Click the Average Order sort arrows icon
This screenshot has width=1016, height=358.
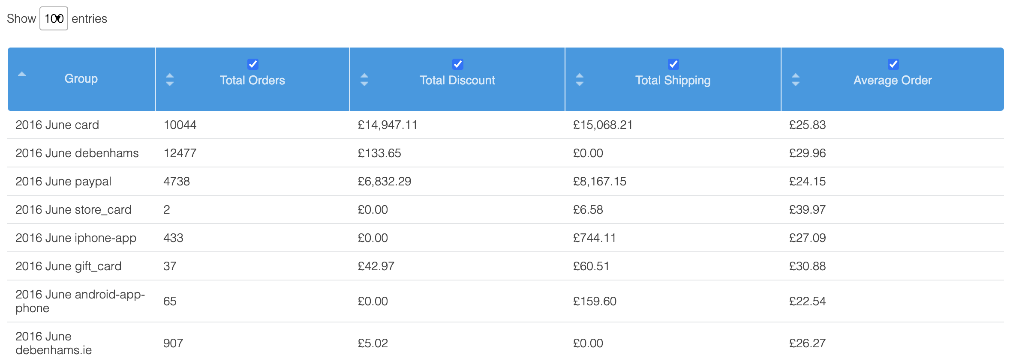click(796, 80)
